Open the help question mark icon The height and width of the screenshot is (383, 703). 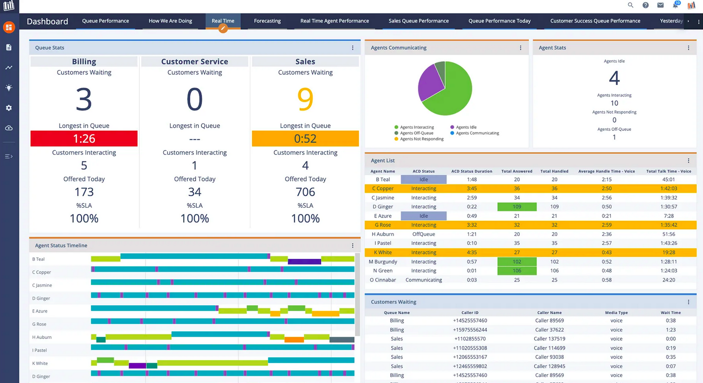pyautogui.click(x=645, y=6)
